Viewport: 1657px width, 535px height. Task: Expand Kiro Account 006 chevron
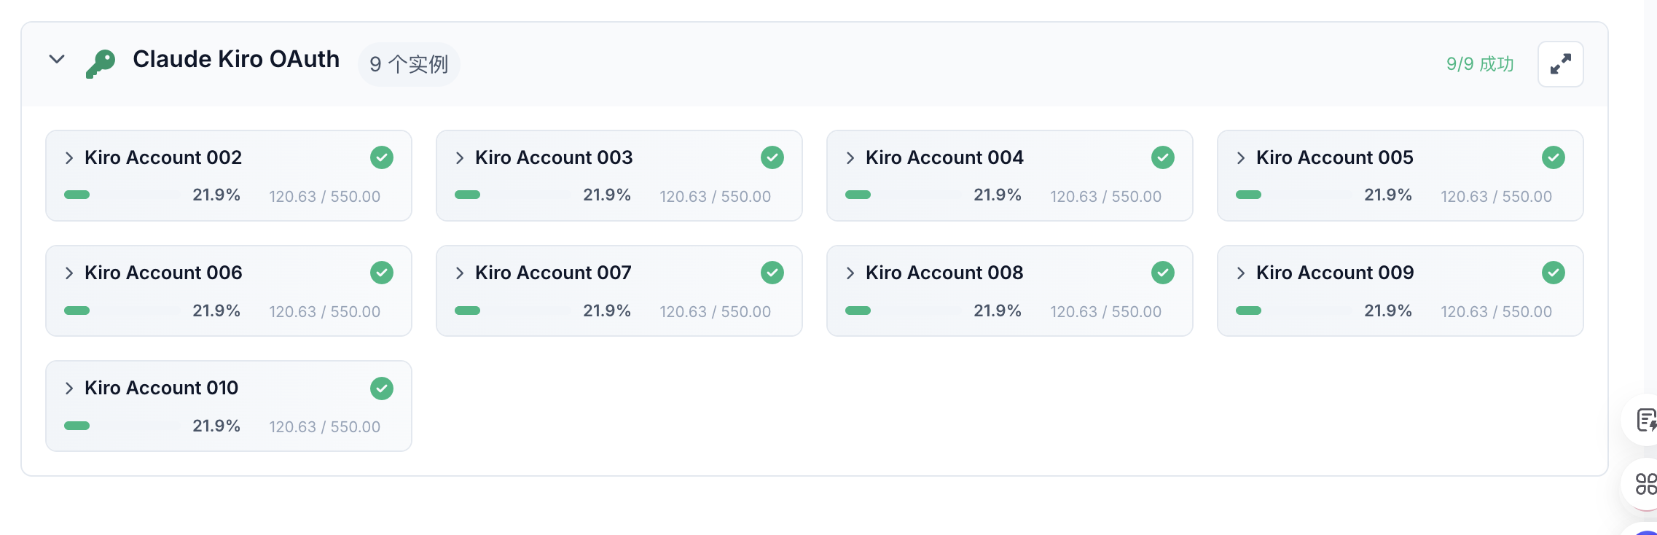click(69, 273)
